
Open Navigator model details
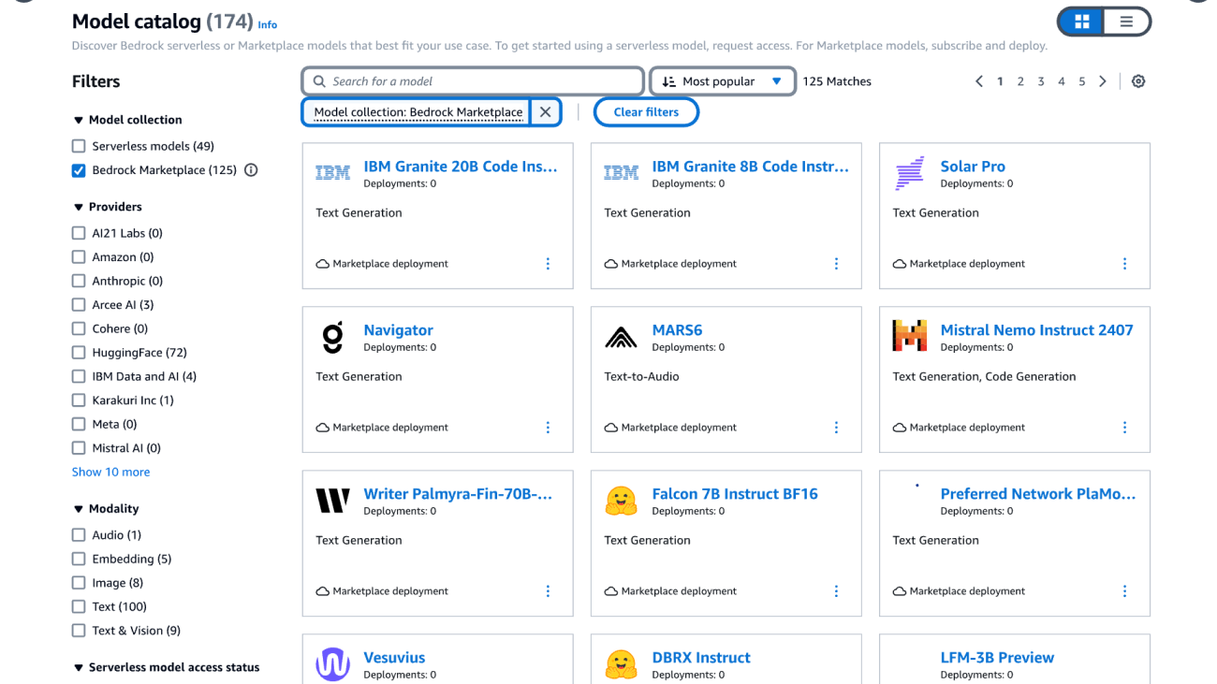[398, 330]
